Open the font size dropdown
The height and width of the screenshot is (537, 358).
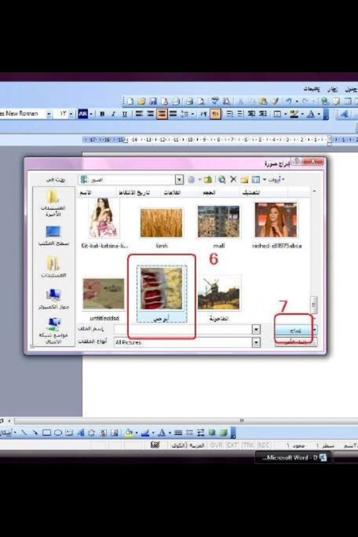pos(71,114)
